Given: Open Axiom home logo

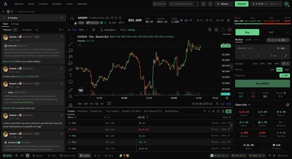Looking at the screenshot, I should [x=6, y=4].
